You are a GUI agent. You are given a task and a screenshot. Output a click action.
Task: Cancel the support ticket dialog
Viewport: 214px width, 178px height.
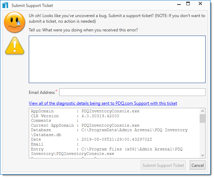198,165
